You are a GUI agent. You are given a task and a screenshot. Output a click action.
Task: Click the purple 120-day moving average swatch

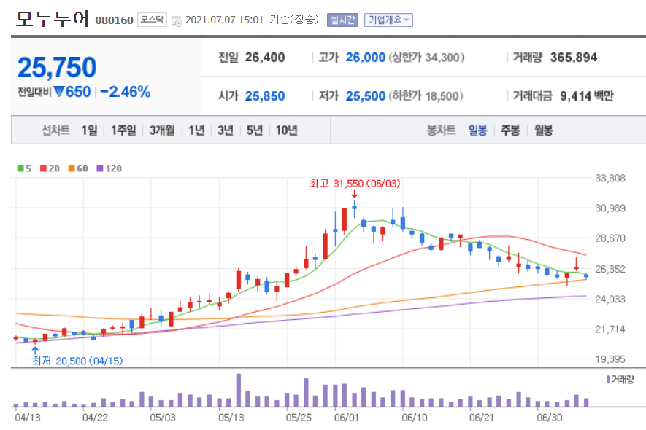pyautogui.click(x=100, y=168)
